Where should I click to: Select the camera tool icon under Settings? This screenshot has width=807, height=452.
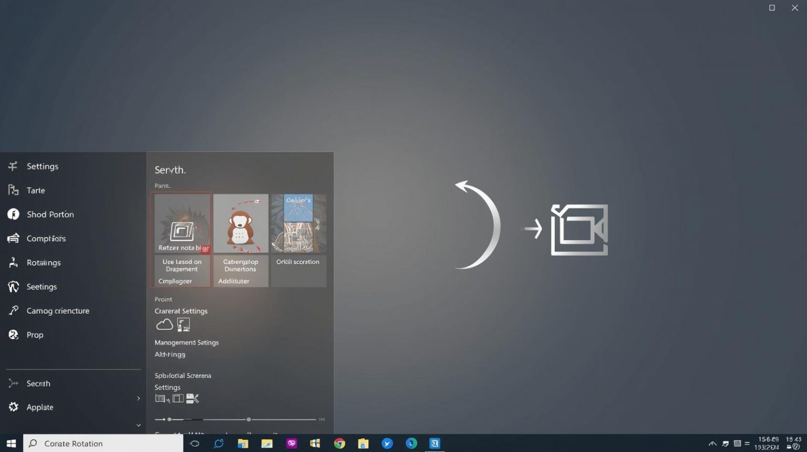tap(193, 398)
